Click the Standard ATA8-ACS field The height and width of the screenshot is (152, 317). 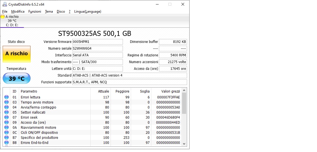[130, 75]
